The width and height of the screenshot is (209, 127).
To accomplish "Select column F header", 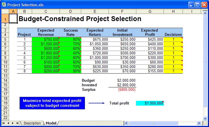I will [122, 11].
